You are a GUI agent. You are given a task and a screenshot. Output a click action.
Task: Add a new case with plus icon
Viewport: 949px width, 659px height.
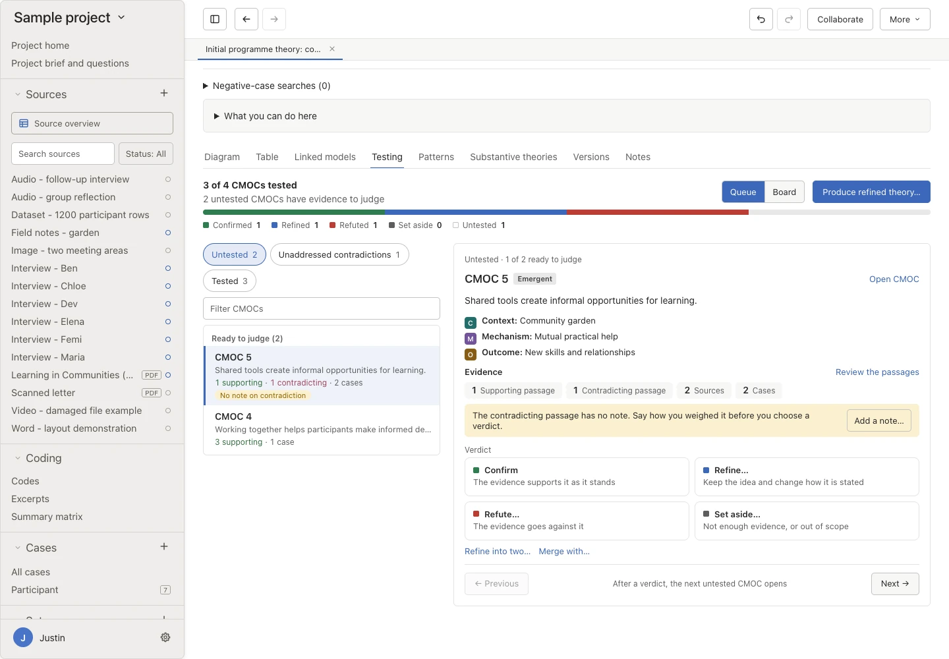tap(164, 547)
